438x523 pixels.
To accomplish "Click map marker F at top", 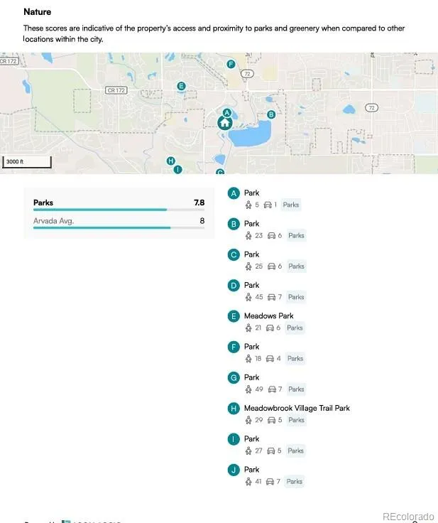I will (230, 65).
